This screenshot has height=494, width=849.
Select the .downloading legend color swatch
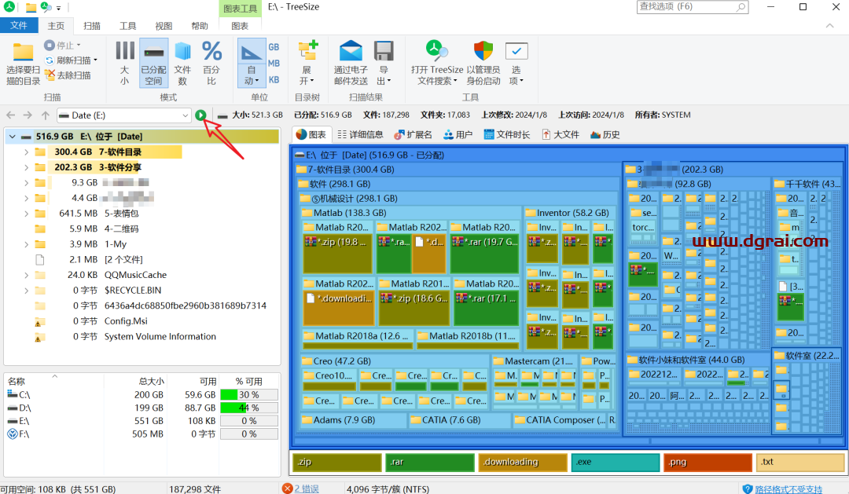[523, 462]
